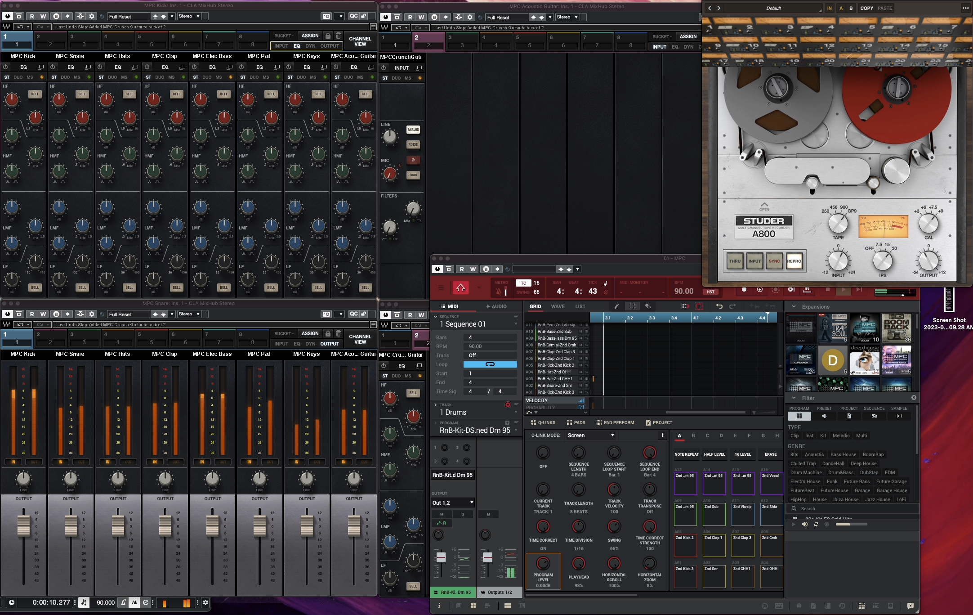Open the MPC hamburger menu icon
Viewport: 973px width, 615px height.
click(x=441, y=288)
